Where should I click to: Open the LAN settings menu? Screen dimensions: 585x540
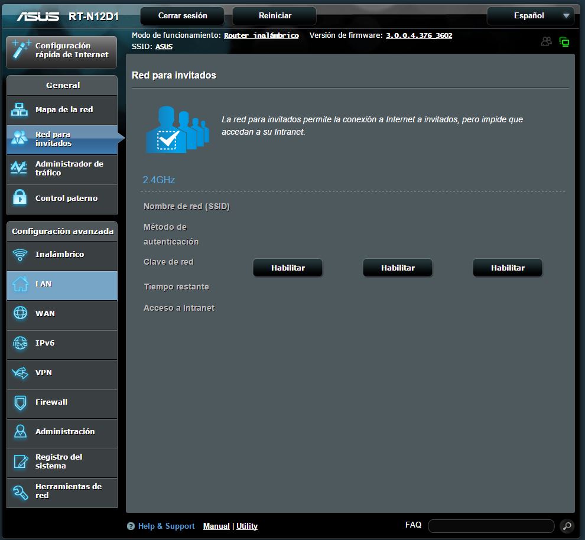coord(62,284)
